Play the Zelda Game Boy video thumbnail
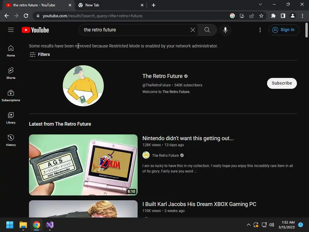The image size is (309, 232). point(83,165)
